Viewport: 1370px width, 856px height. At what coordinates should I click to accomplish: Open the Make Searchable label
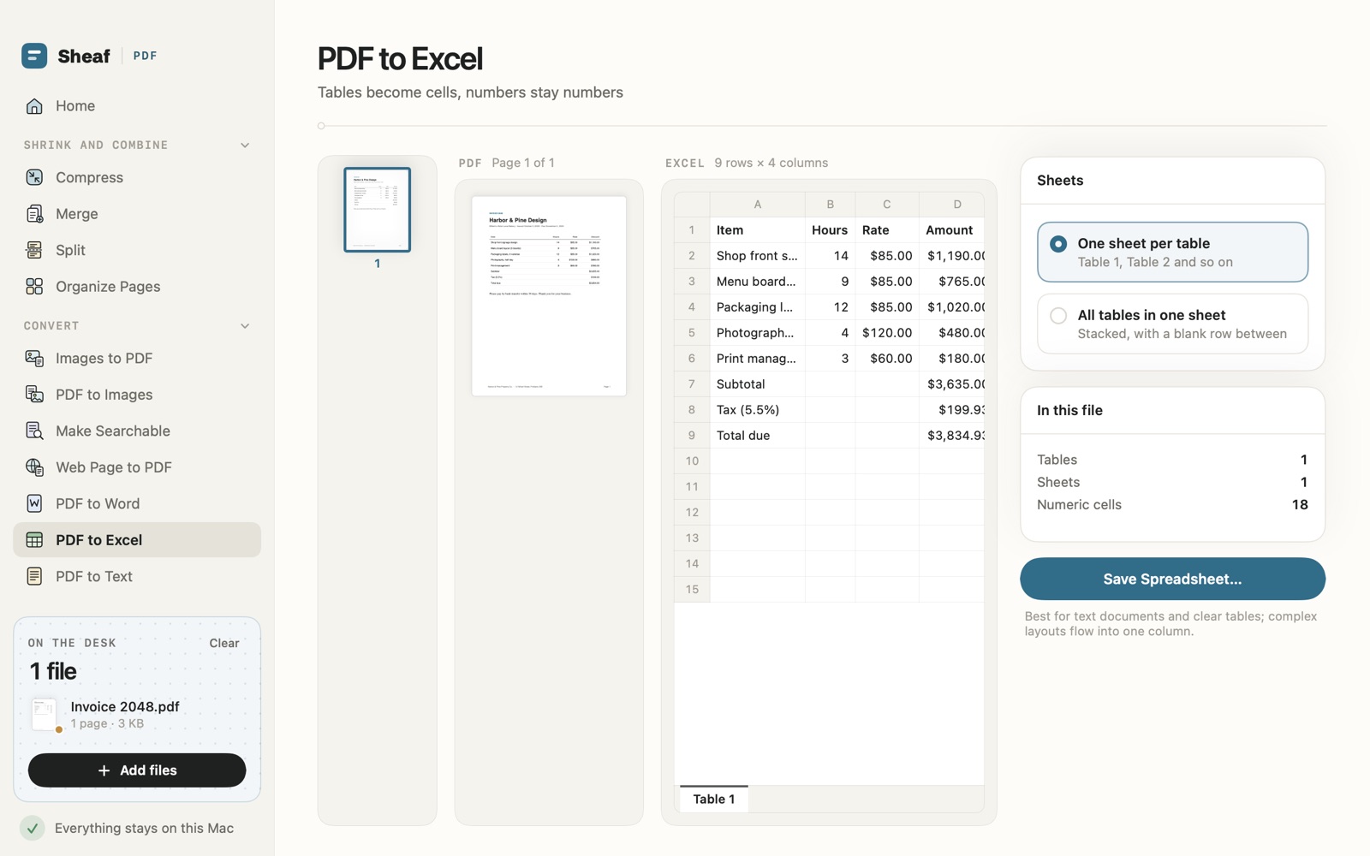coord(113,431)
